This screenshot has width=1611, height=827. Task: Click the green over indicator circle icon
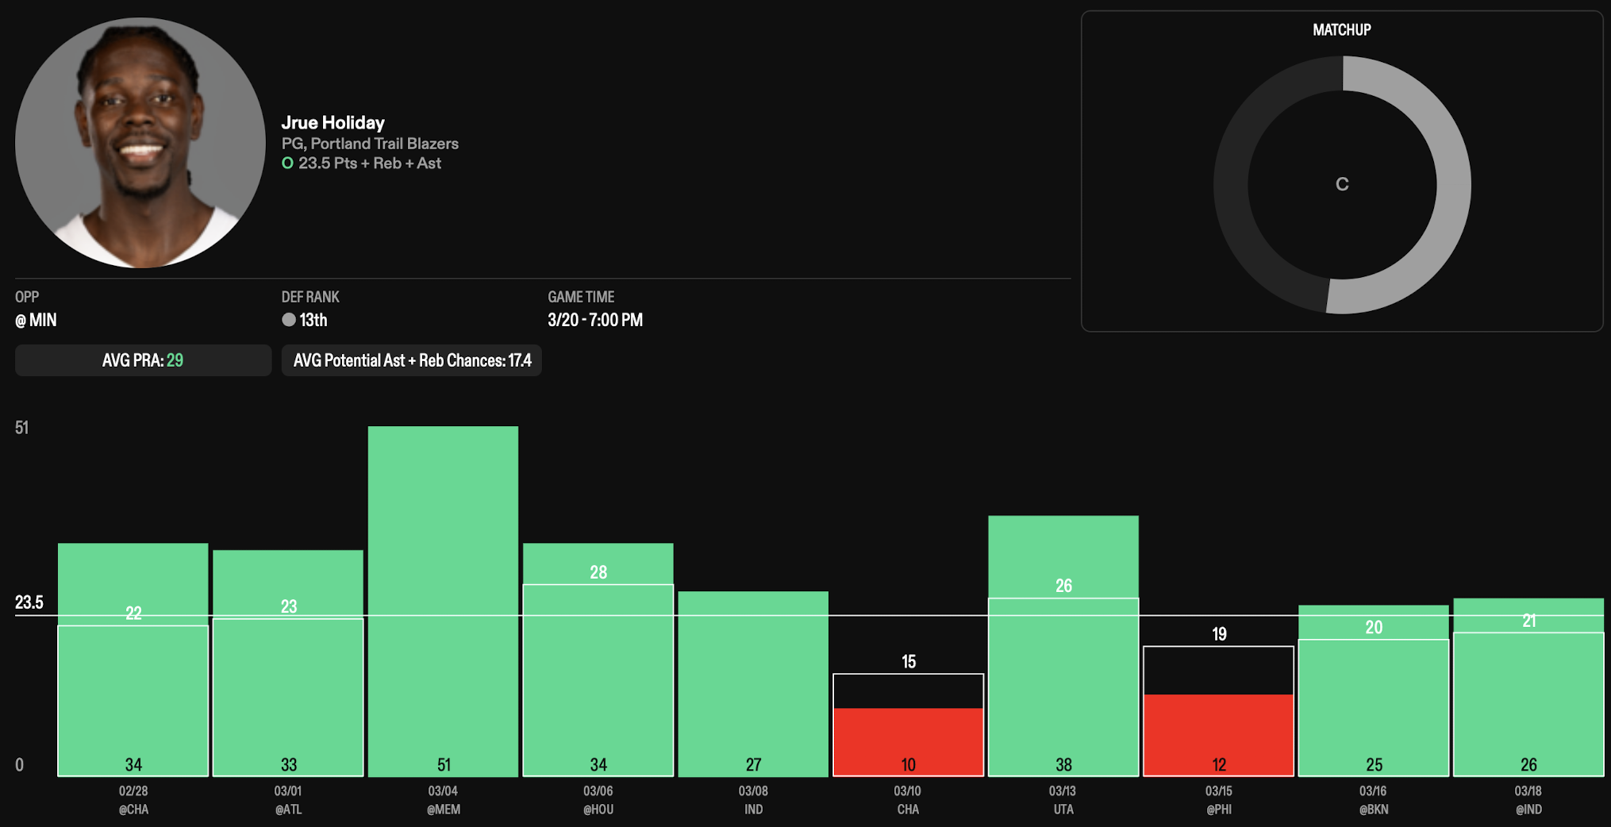tap(287, 163)
